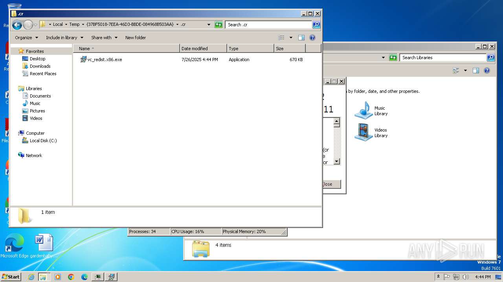Open 'Recent Places' in the navigation pane

point(43,74)
